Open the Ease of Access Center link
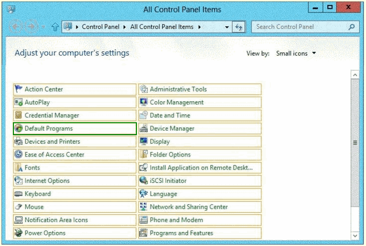Screen dimensions: 366x246 pos(55,155)
